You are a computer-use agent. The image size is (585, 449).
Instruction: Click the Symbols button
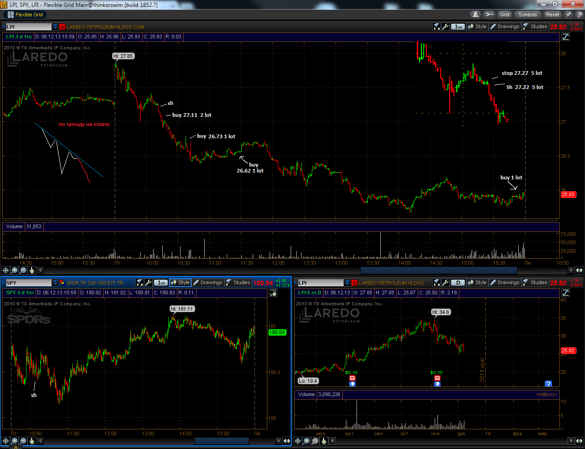[x=527, y=15]
